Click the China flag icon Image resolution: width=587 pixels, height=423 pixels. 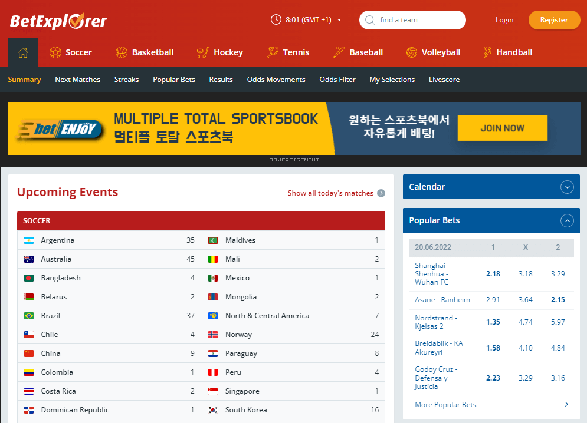tap(29, 353)
